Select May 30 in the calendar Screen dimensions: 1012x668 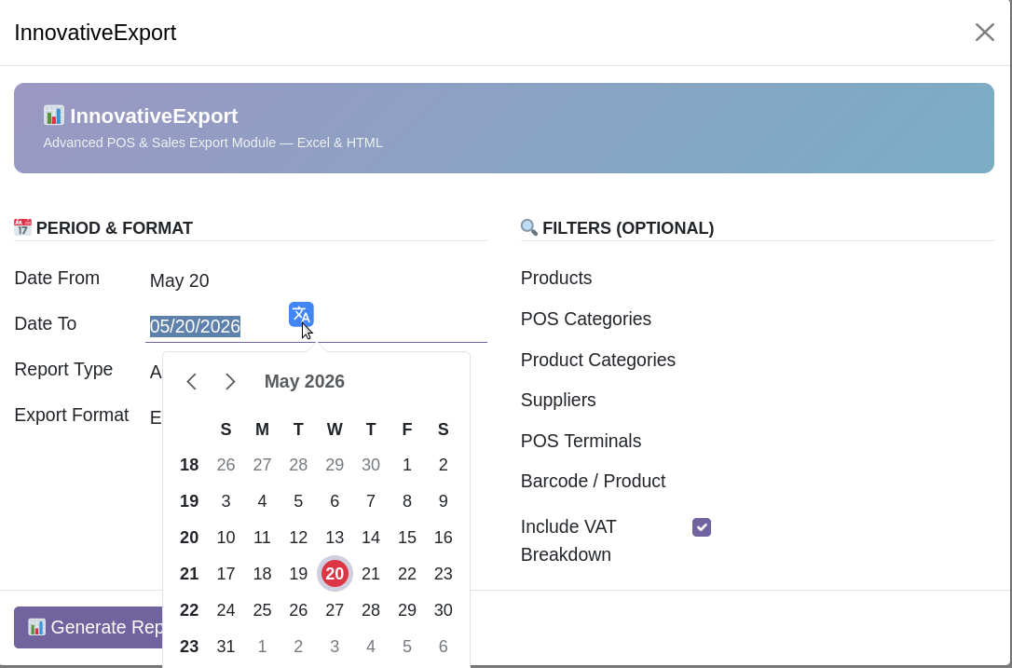(443, 610)
